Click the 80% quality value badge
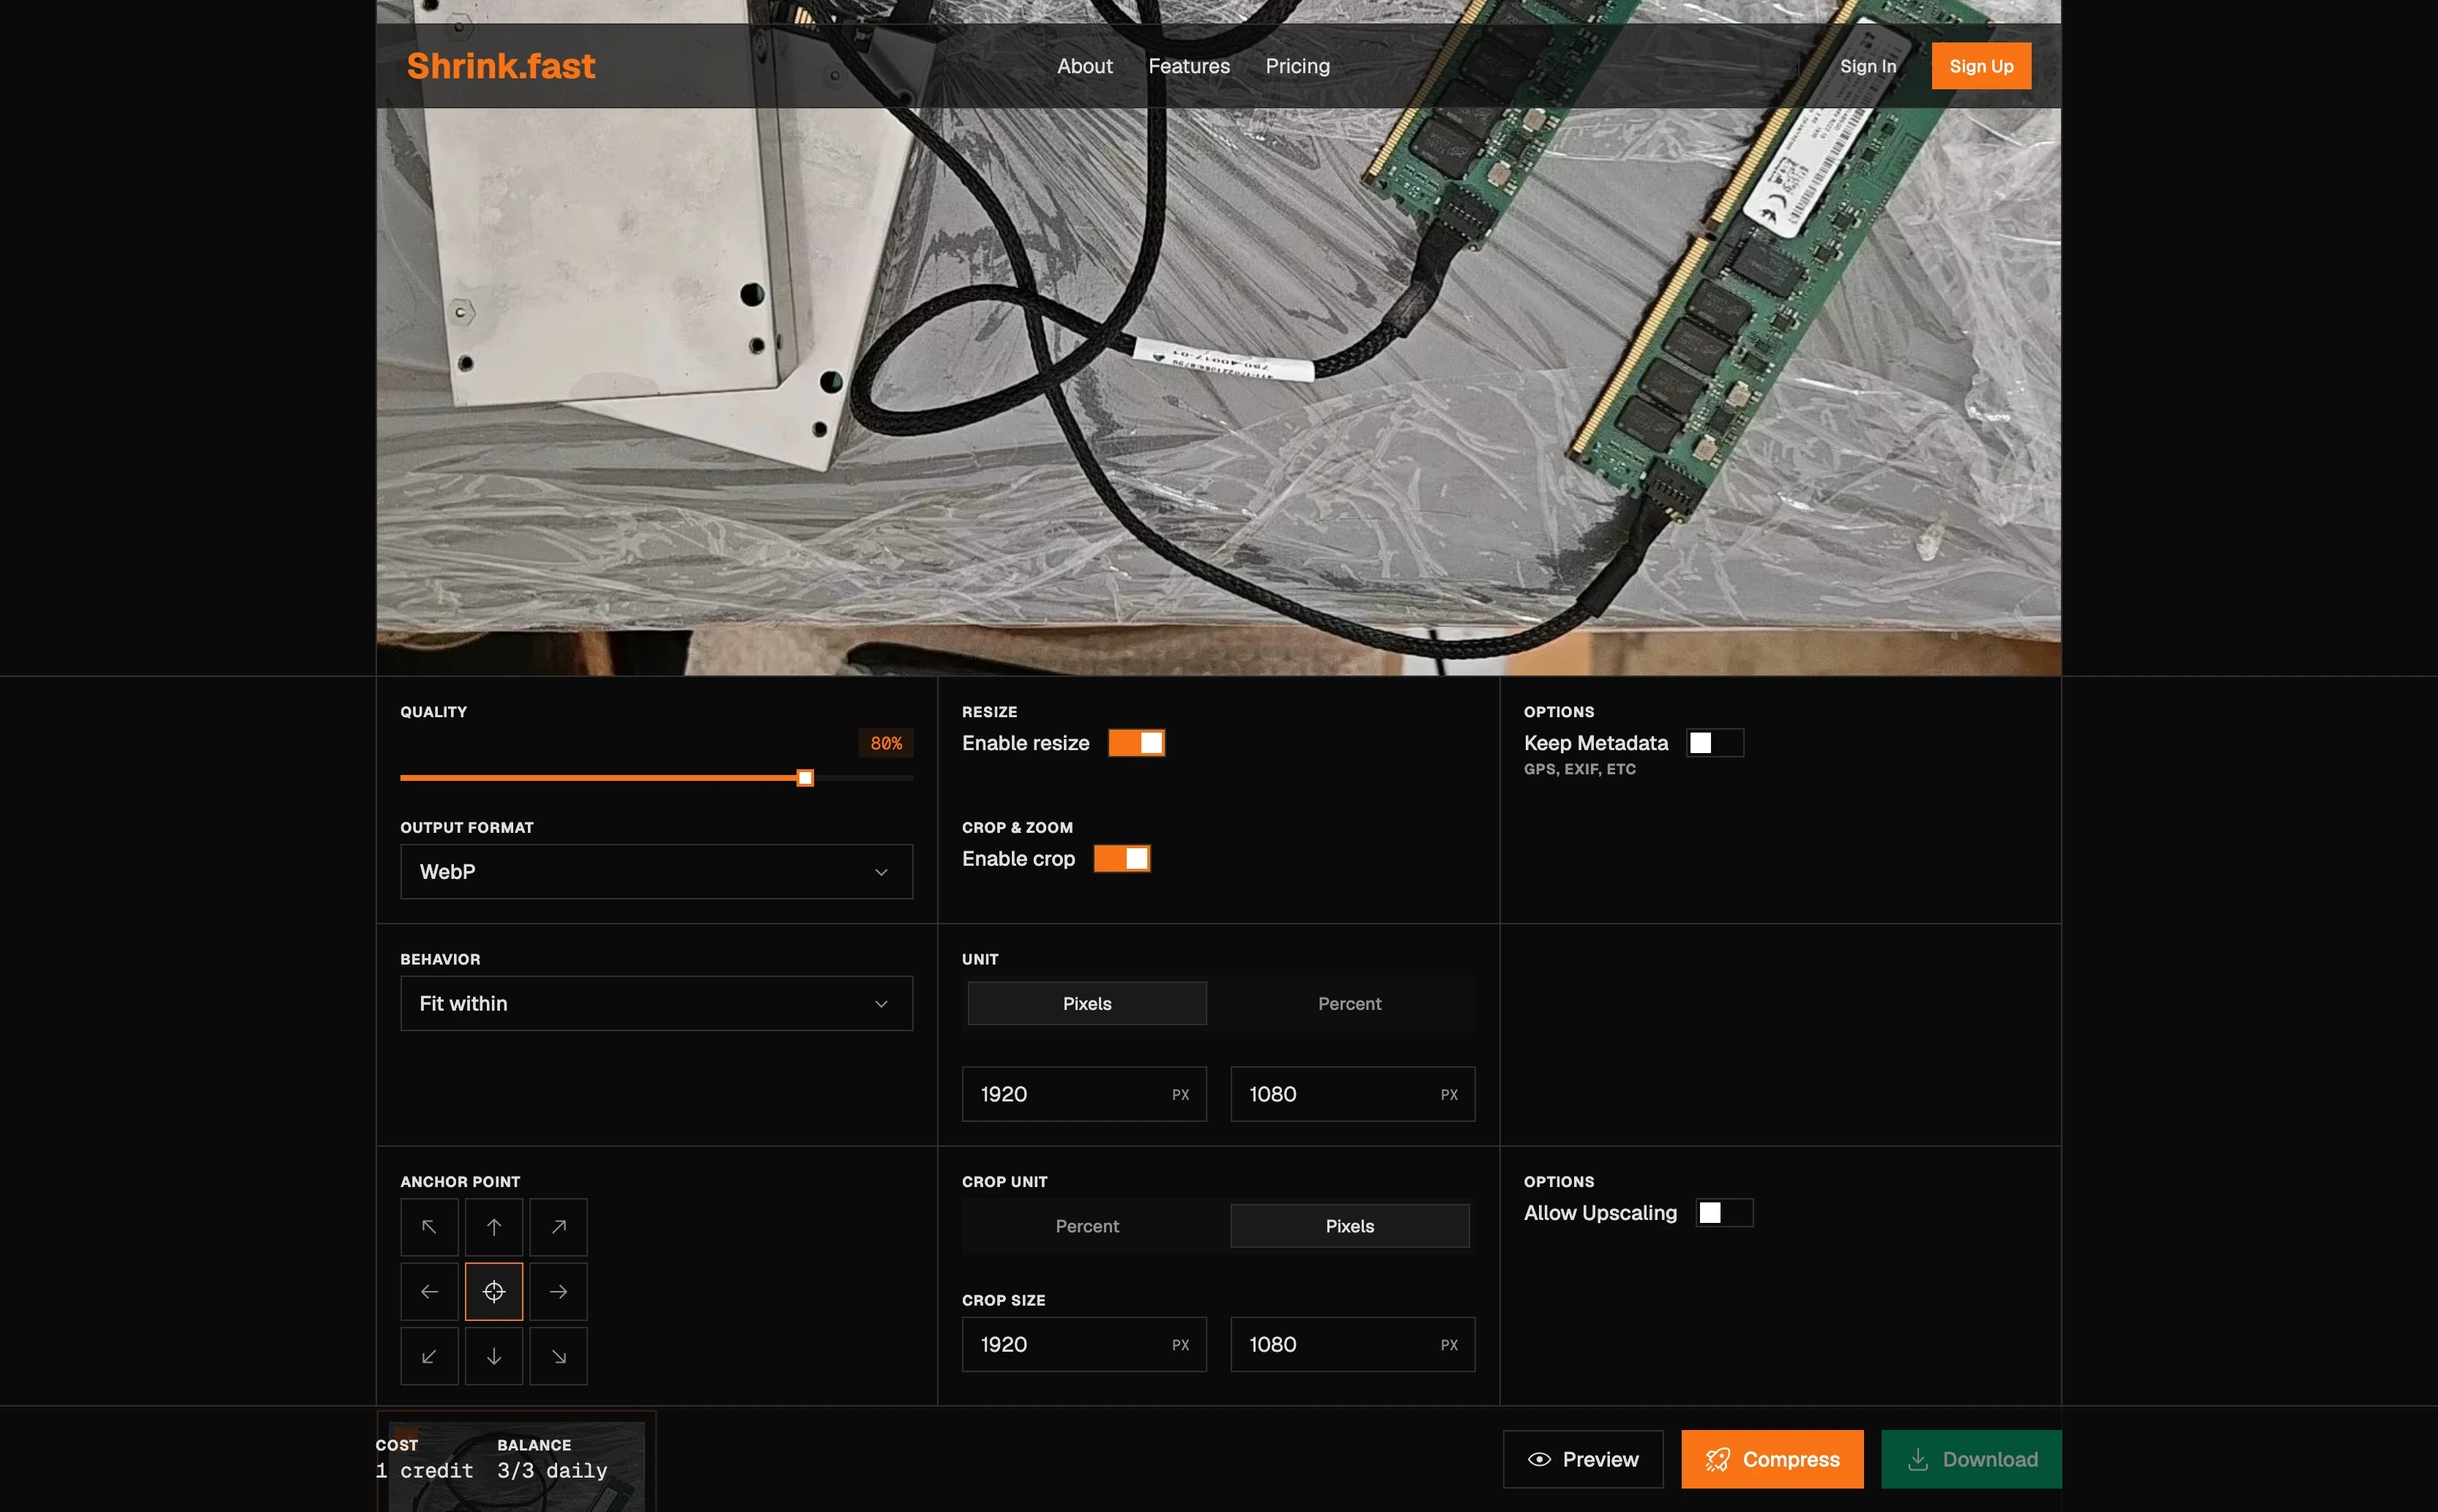 click(x=885, y=743)
